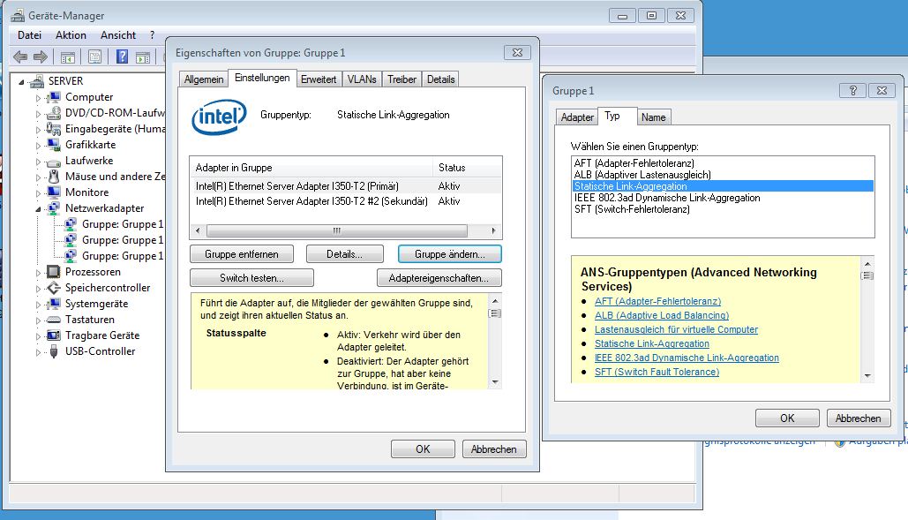Select ALB (Adaptiver Lastenausgleich) group type in list
The width and height of the screenshot is (908, 520).
[723, 175]
